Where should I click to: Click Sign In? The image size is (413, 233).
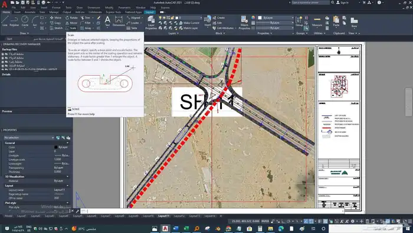point(342,2)
